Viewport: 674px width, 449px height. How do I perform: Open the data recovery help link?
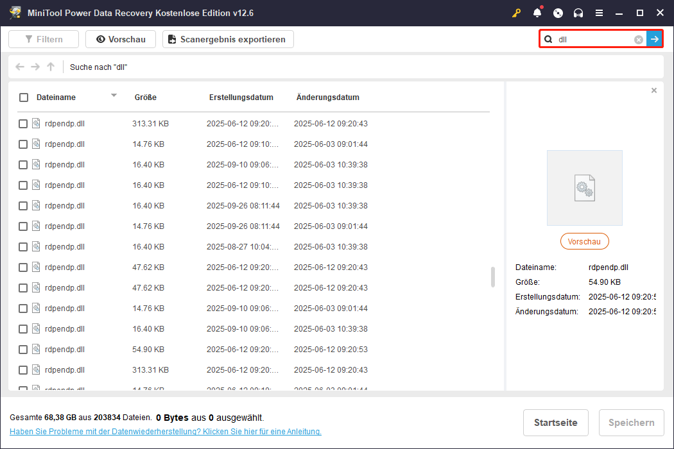click(166, 432)
